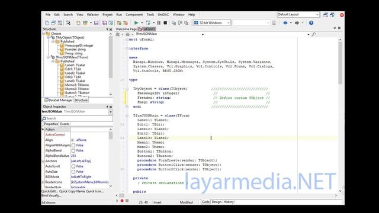
Task: Click the Object Inspector Search field
Action: coord(77,118)
